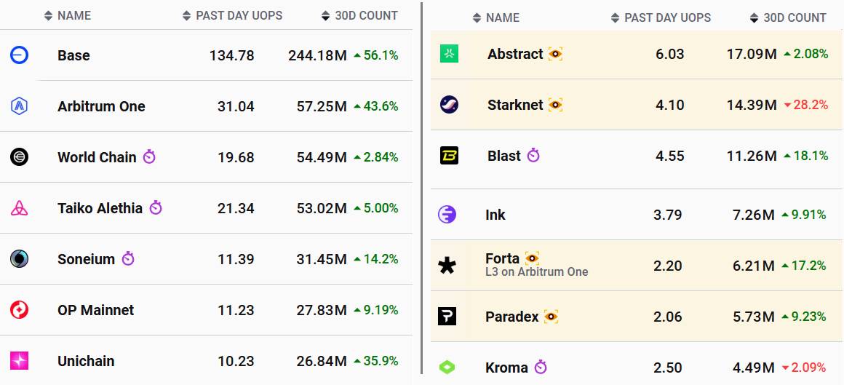Click the eye badge beside Paradex

tap(551, 317)
